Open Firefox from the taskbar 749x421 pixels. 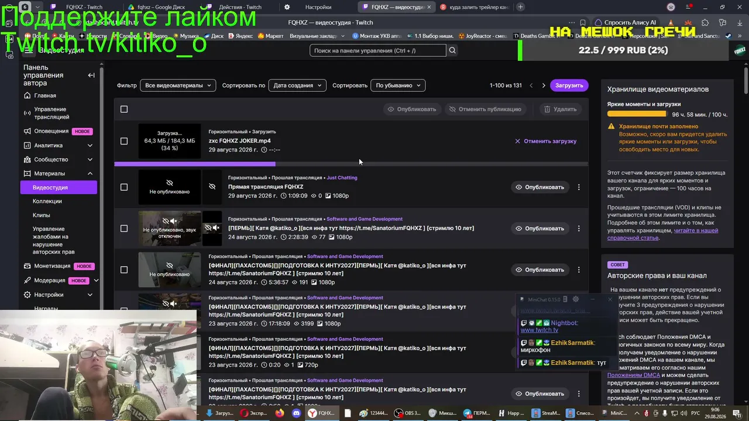click(x=279, y=413)
